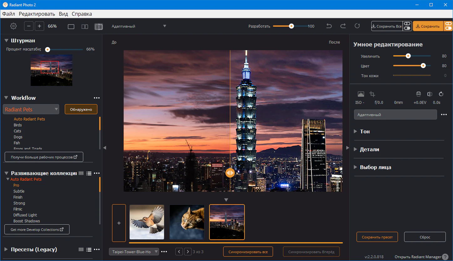Open the histogram icon
Viewport: 453px width, 261px height.
click(361, 94)
